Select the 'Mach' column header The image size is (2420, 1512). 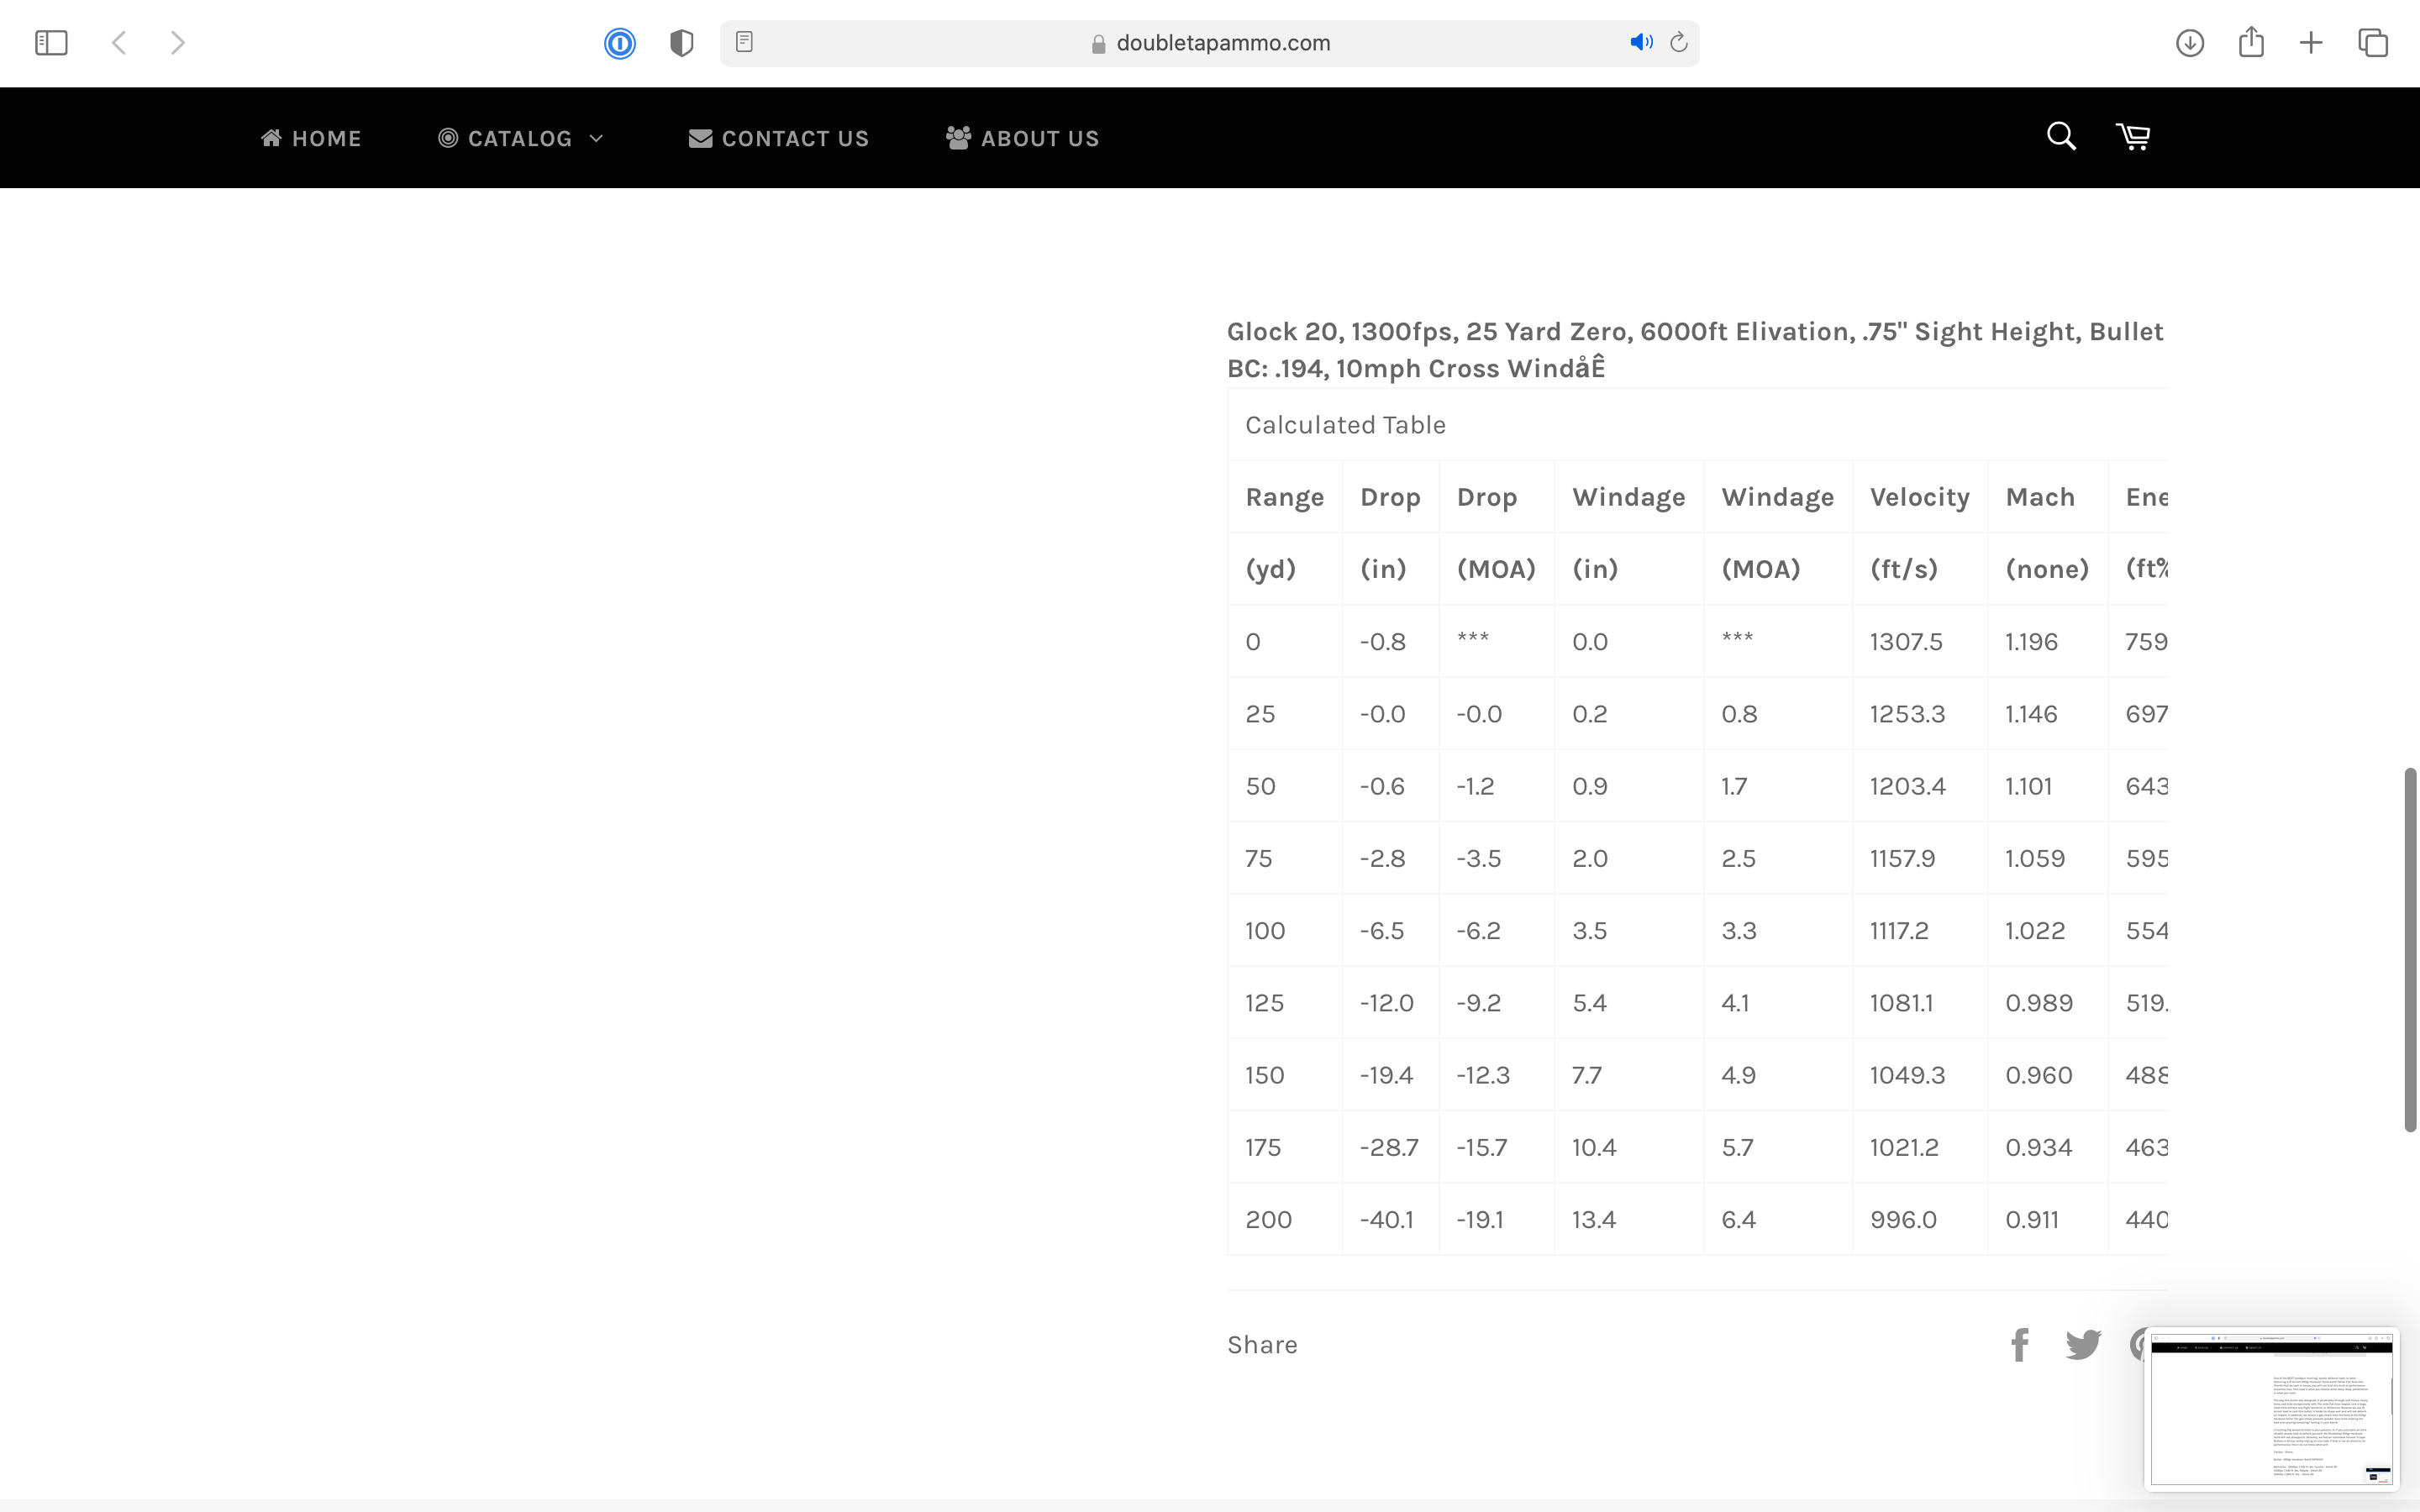coord(2040,497)
